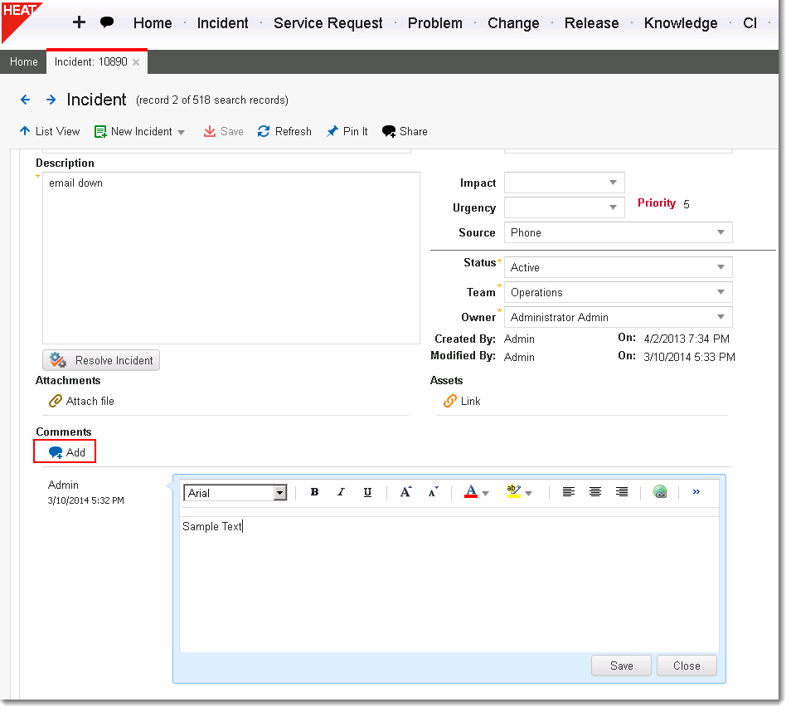The width and height of the screenshot is (791, 712).
Task: Expand the New Incident dropdown arrow
Action: pyautogui.click(x=181, y=132)
